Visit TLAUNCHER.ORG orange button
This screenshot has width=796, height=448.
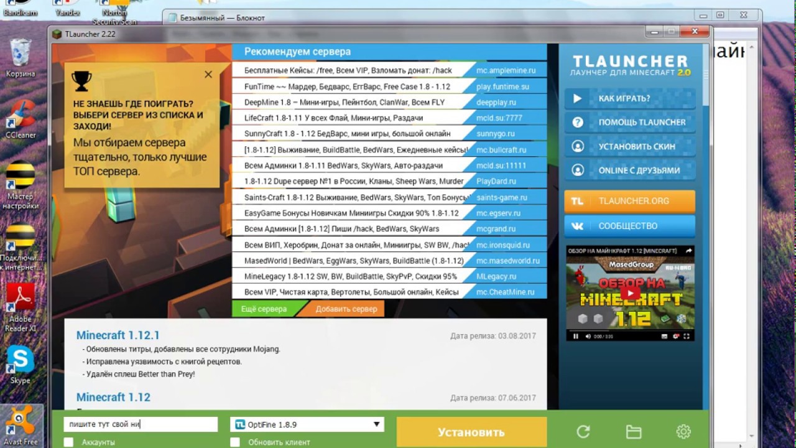(x=630, y=202)
